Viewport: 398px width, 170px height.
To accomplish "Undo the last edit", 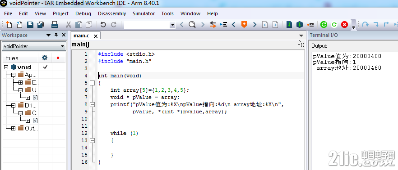I will 103,25.
